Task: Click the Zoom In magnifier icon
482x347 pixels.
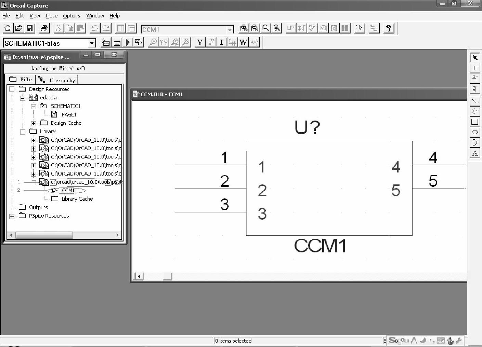Action: 244,28
